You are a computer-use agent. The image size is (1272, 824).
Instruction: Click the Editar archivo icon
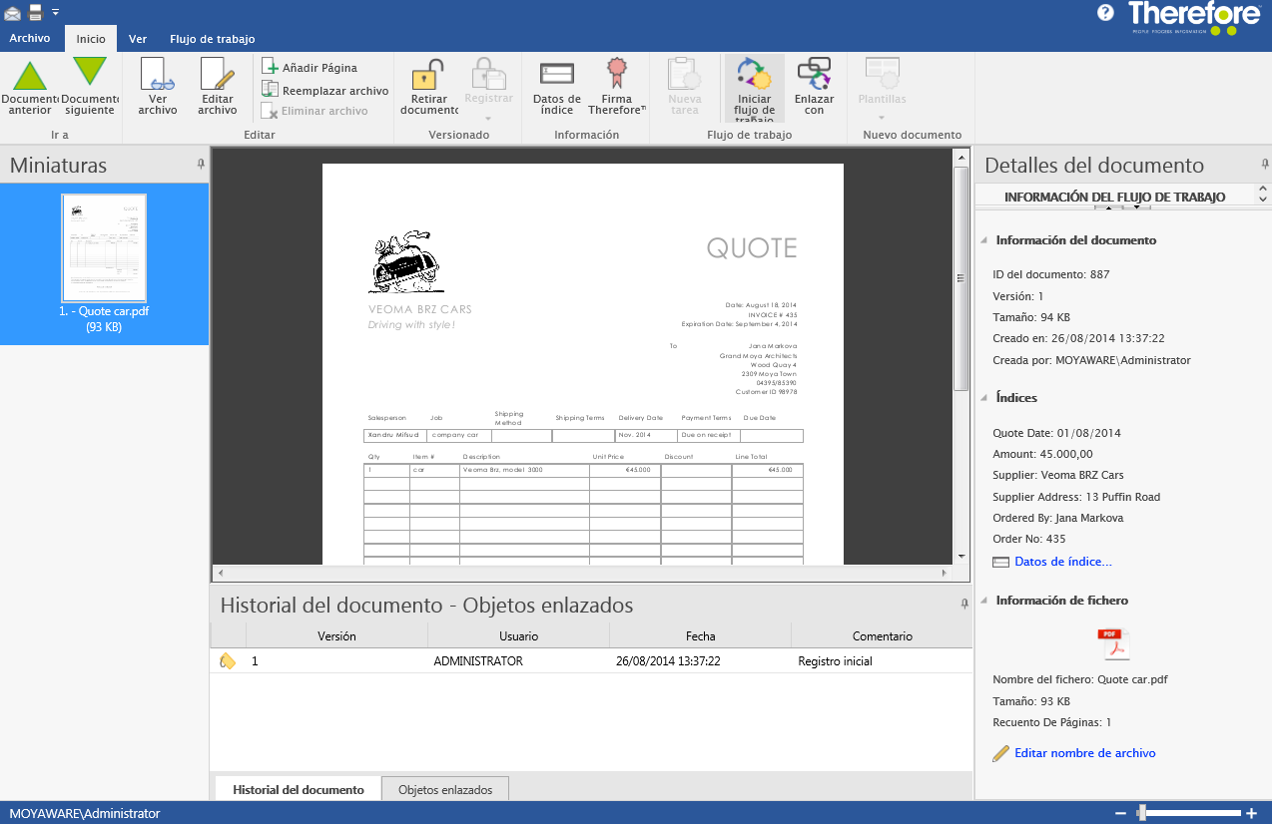click(217, 75)
